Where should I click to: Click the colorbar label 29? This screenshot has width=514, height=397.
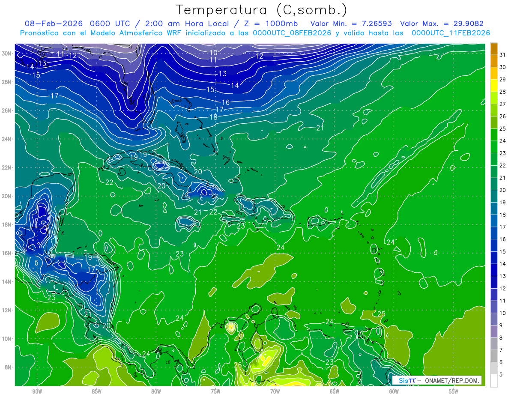click(x=503, y=79)
